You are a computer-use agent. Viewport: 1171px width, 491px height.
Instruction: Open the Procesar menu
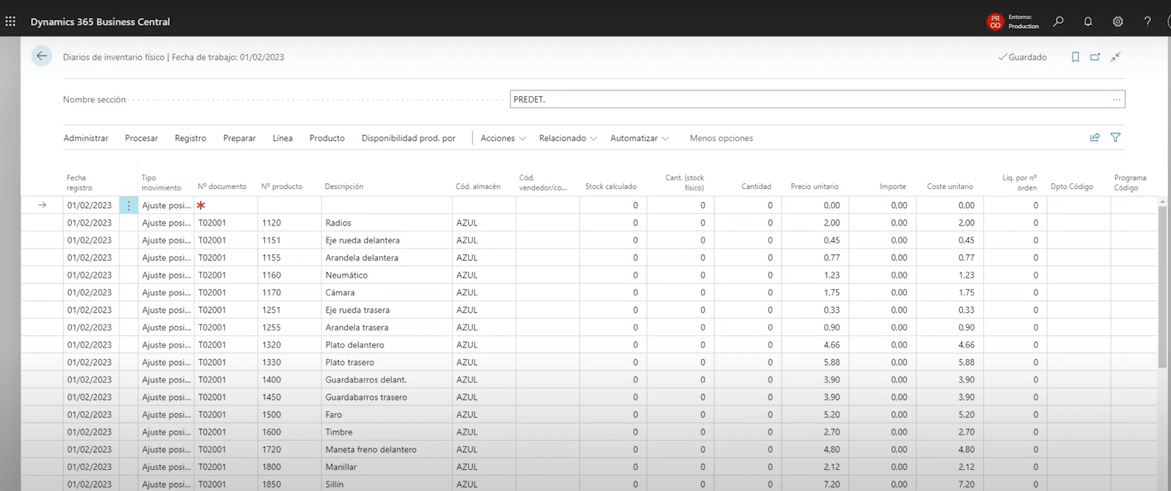pyautogui.click(x=141, y=138)
